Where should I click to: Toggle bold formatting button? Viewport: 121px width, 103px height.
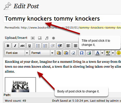(8, 46)
